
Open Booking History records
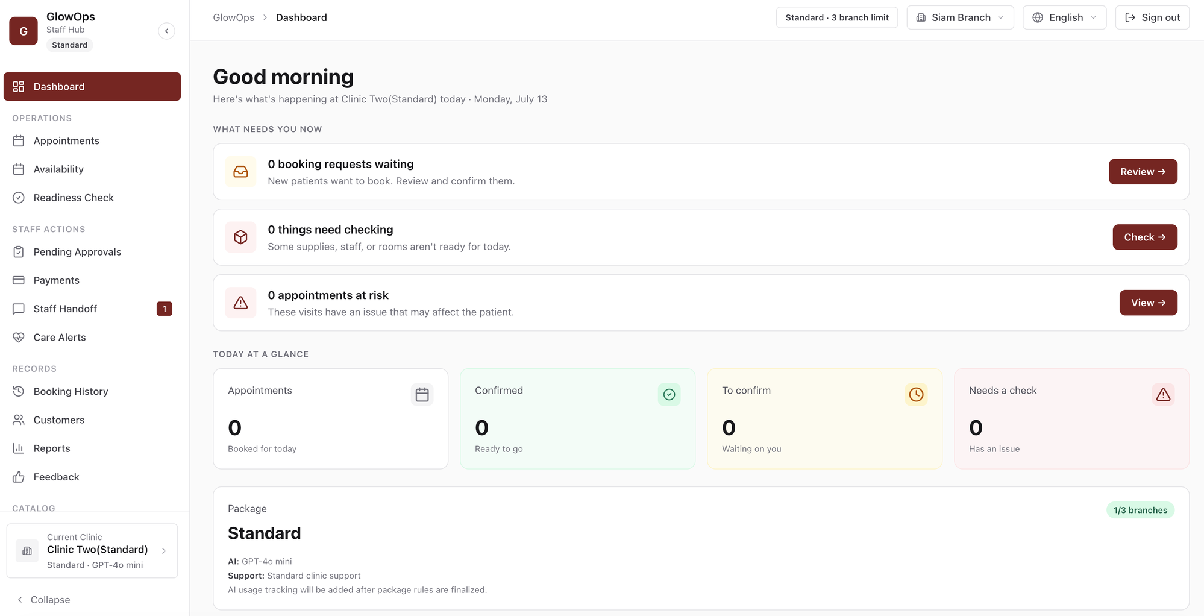pyautogui.click(x=92, y=391)
